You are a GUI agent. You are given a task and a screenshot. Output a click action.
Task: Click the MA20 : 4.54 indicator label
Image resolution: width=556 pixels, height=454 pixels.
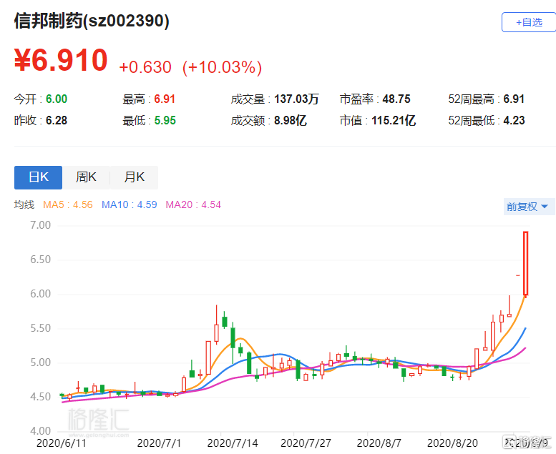(193, 205)
